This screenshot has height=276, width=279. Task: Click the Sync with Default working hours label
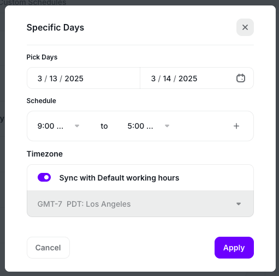click(x=119, y=178)
